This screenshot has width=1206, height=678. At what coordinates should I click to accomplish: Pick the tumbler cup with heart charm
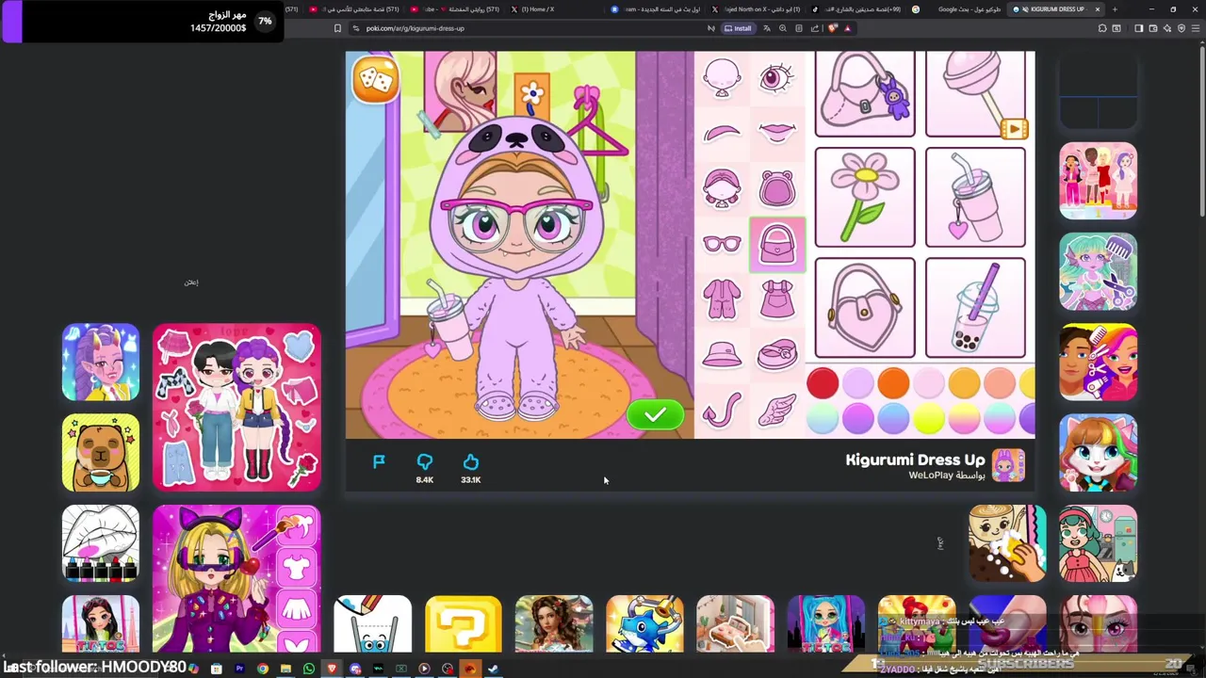click(975, 197)
